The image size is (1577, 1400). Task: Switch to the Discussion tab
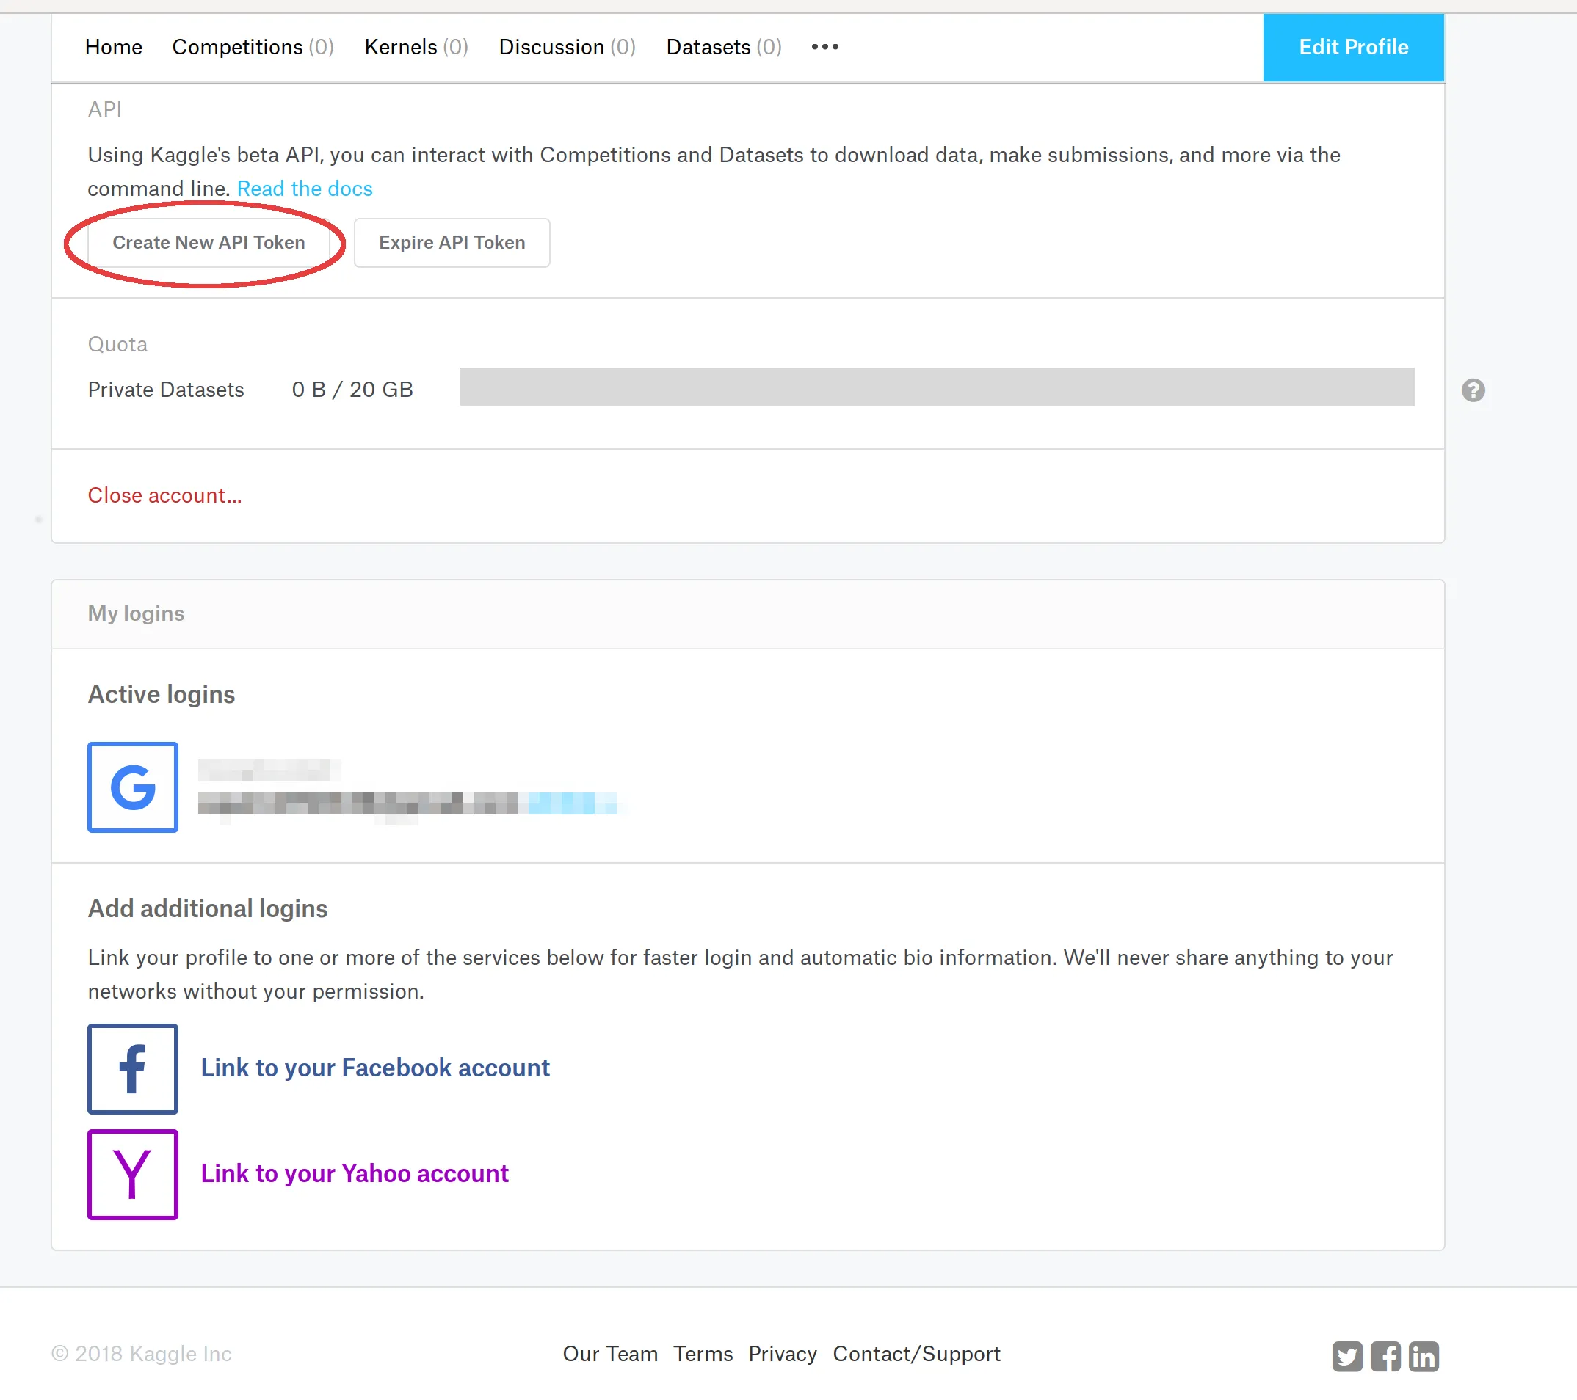[567, 47]
